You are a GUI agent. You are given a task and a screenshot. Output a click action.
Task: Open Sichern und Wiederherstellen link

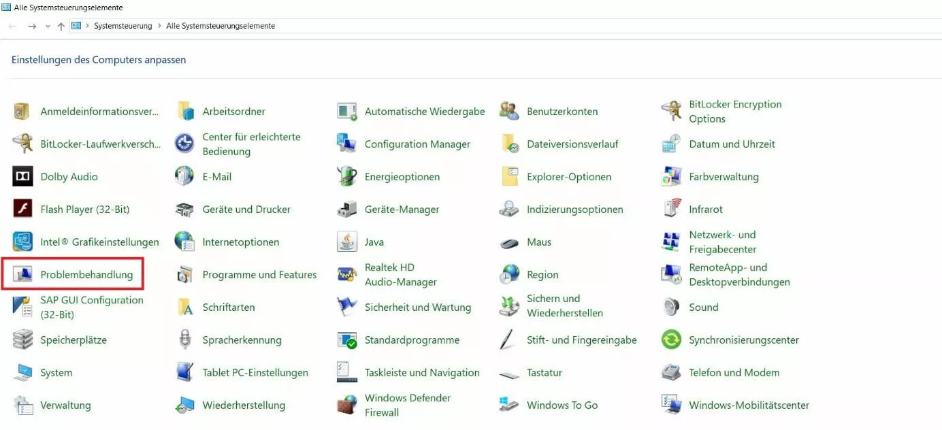pos(565,306)
